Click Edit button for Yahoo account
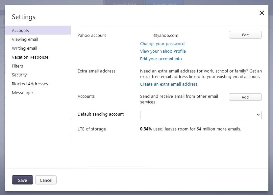Screen dimensions: 273x195 pos(245,35)
